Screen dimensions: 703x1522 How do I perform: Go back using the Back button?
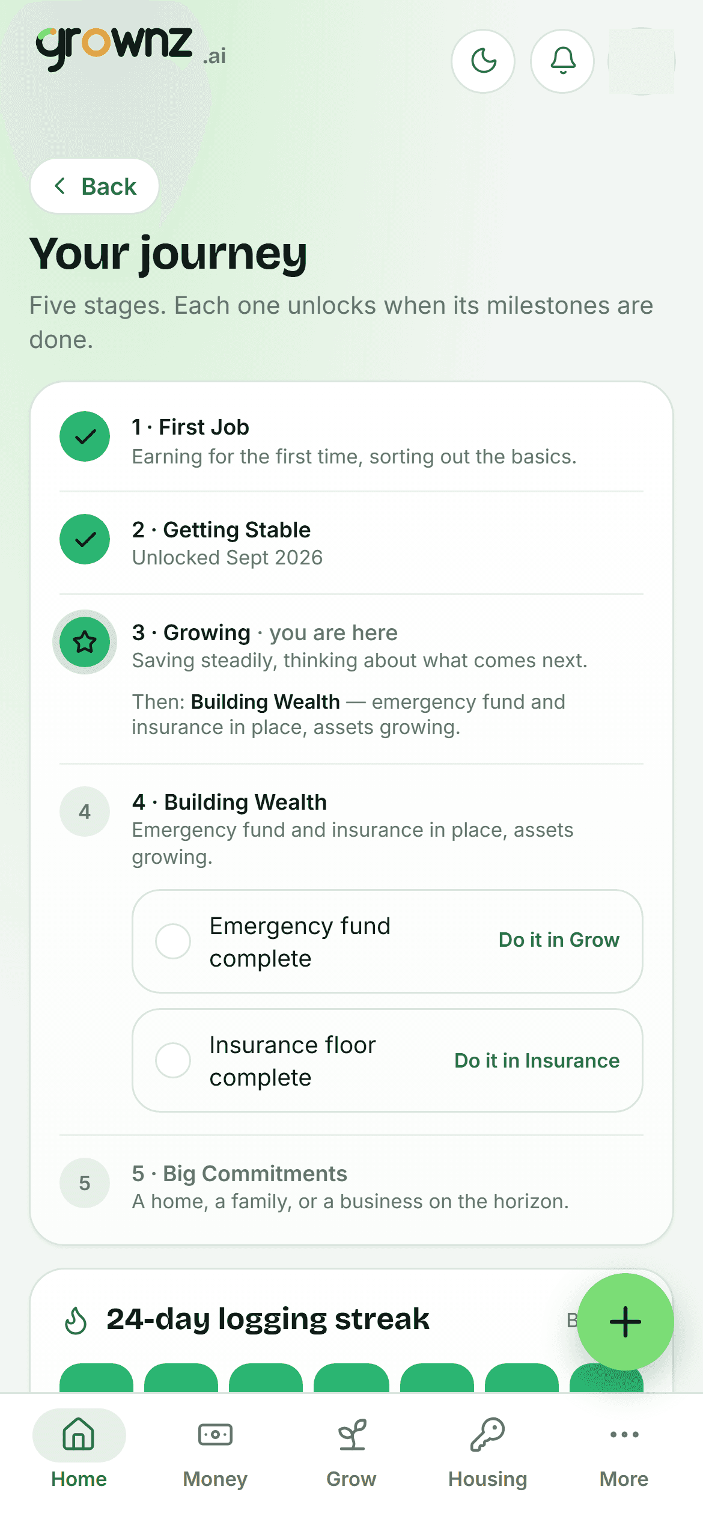[x=94, y=186]
